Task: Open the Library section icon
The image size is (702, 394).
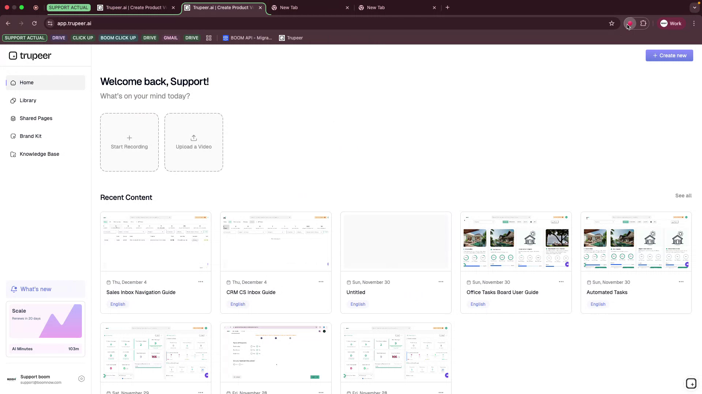Action: click(x=13, y=100)
